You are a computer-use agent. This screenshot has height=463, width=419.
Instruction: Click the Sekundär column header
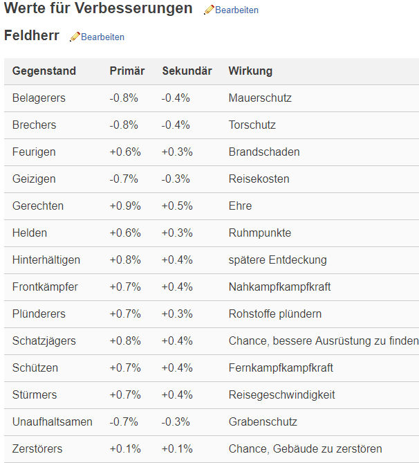click(187, 71)
